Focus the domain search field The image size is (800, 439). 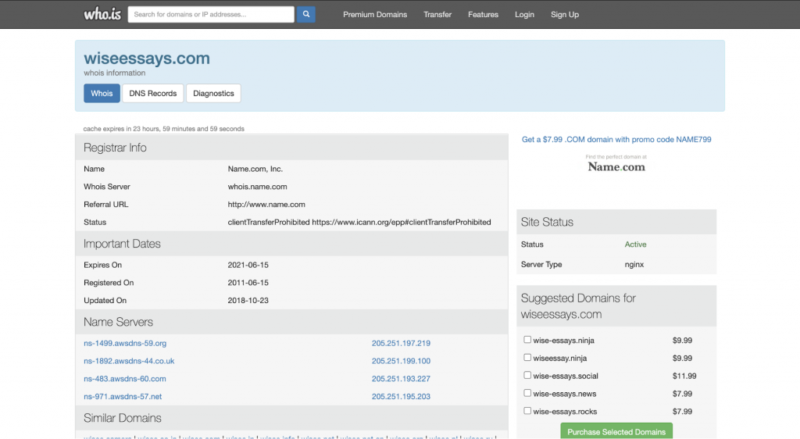pyautogui.click(x=211, y=14)
